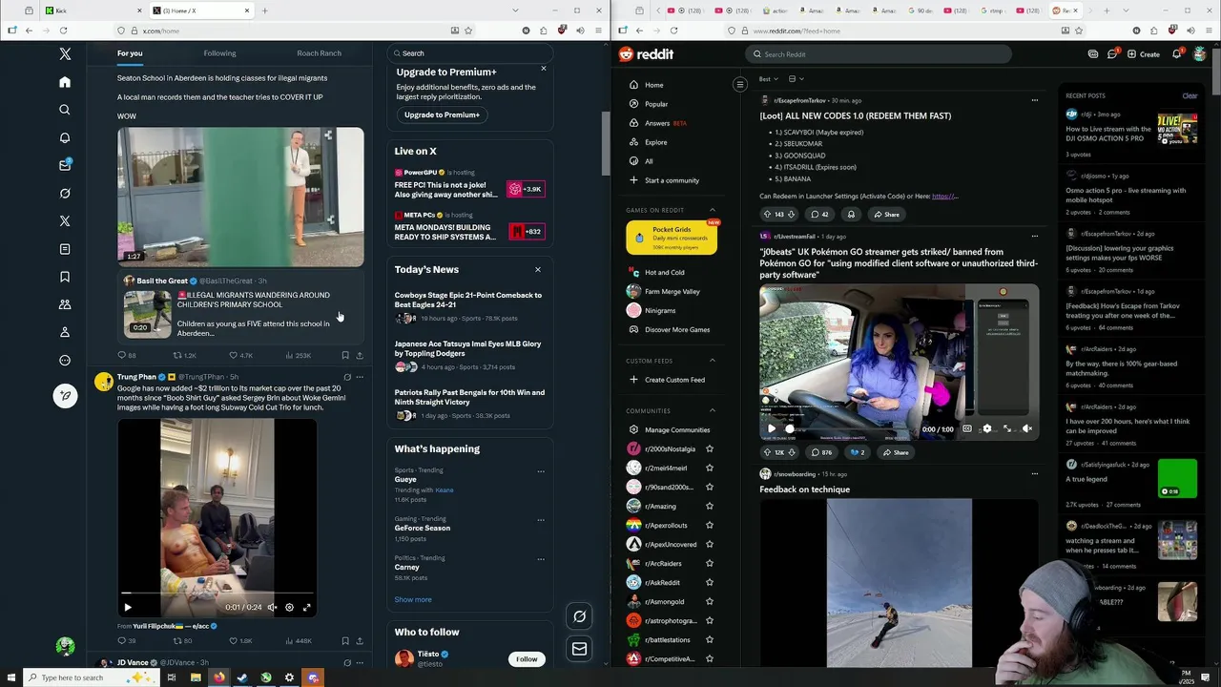Switch to the Roach Ranch tab on X
1221x687 pixels.
319,53
